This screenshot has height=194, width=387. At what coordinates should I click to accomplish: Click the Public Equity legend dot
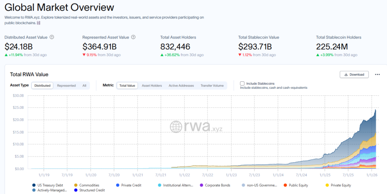click(285, 185)
